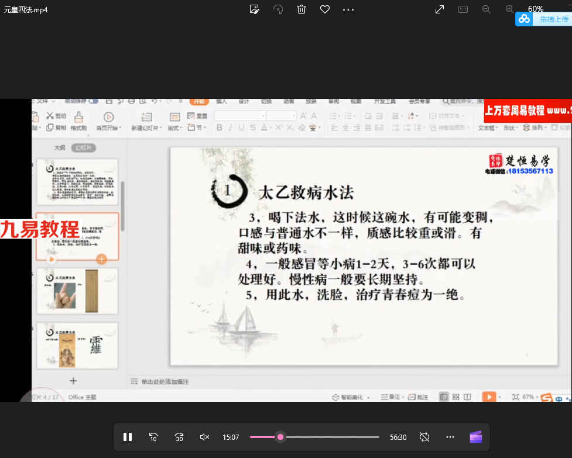This screenshot has width=572, height=458.
Task: Open the 动画 ribbon tab
Action: tap(289, 101)
